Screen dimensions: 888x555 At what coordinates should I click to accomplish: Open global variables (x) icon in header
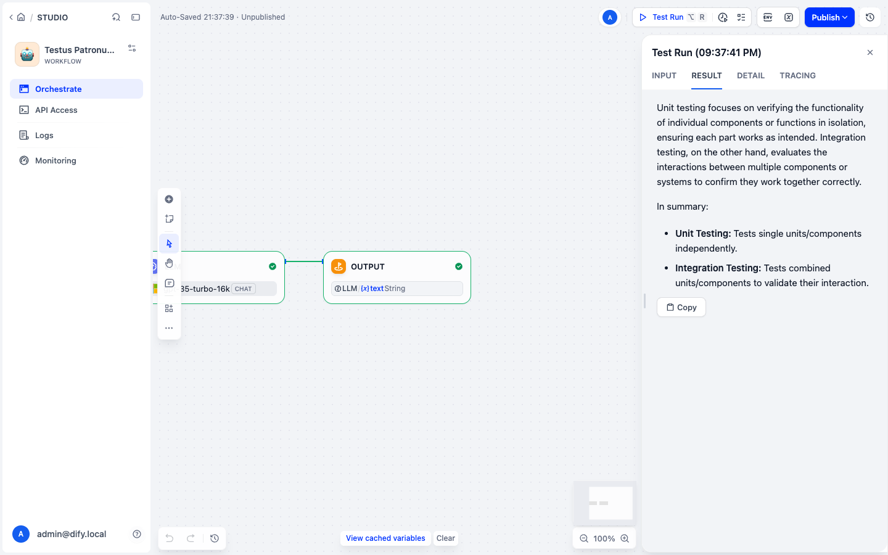[789, 17]
